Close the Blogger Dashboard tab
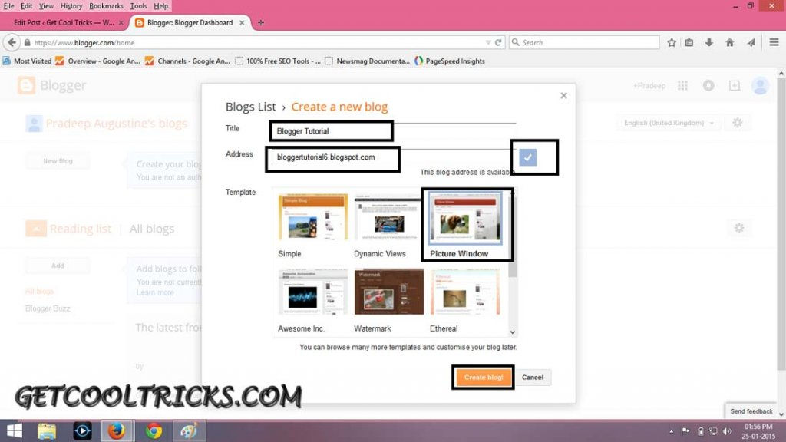 (242, 22)
